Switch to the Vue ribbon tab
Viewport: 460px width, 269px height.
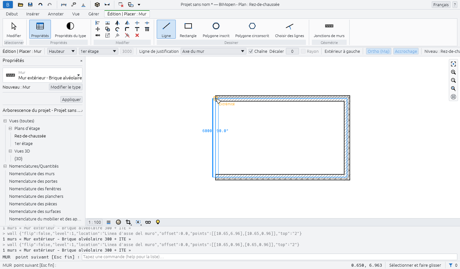(x=76, y=14)
